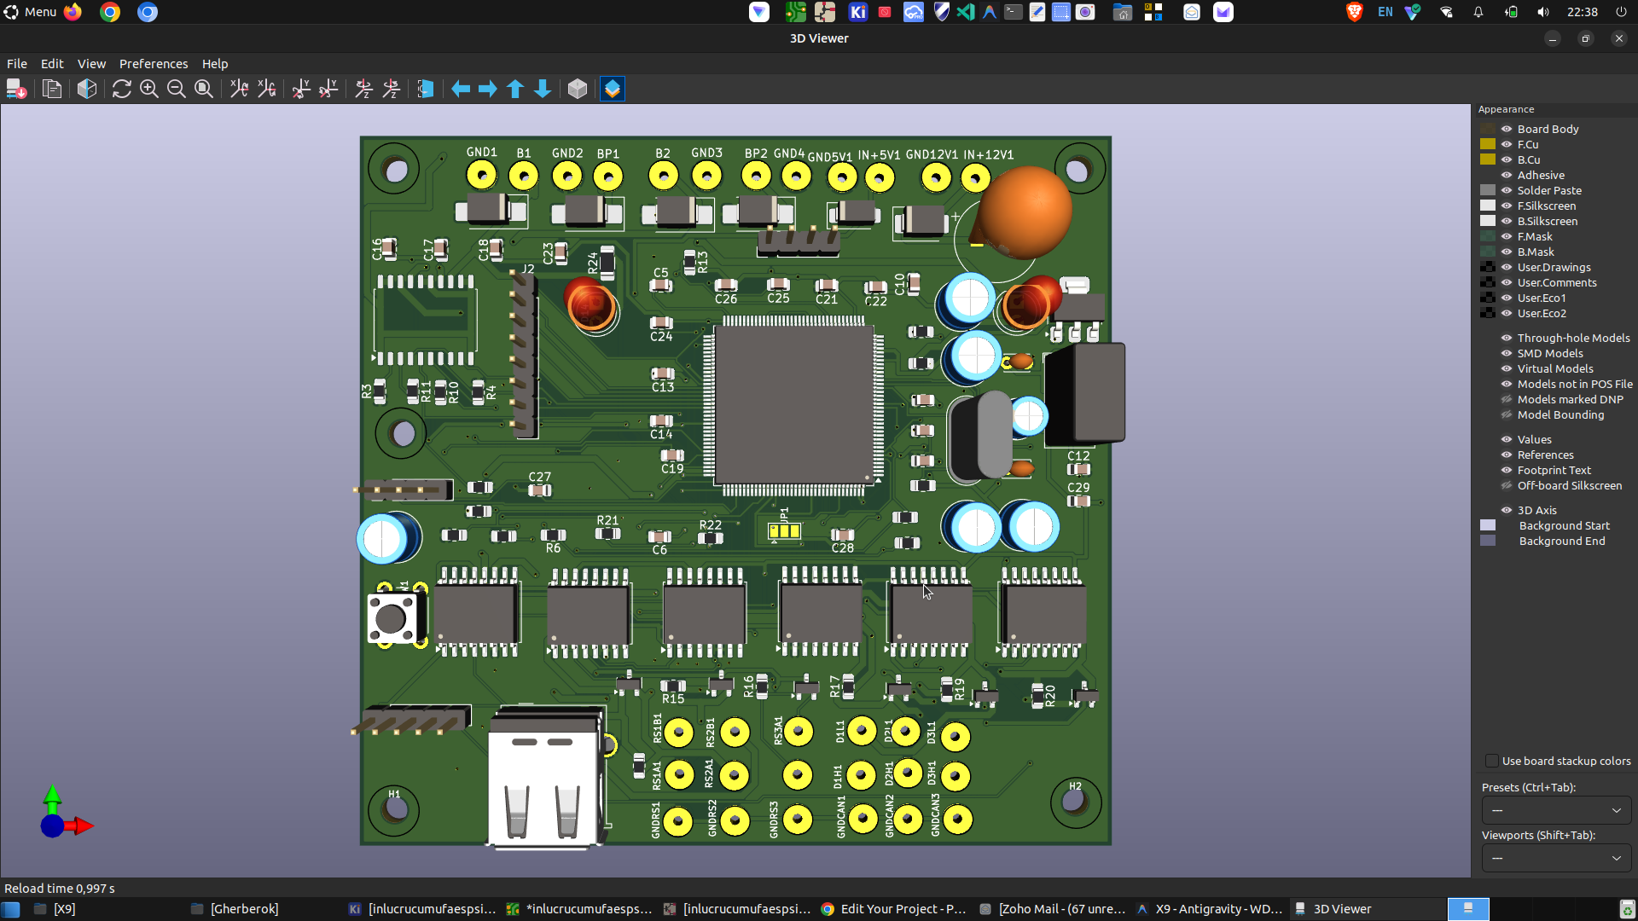Viewport: 1638px width, 921px height.
Task: Toggle the appearance manager layers icon
Action: point(613,89)
